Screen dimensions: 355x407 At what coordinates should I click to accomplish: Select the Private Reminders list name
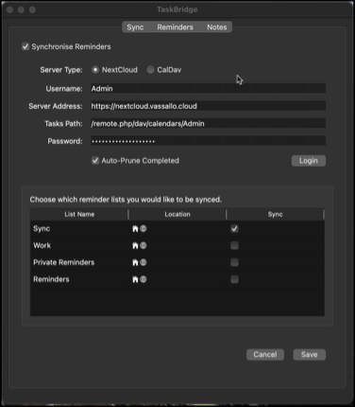[64, 262]
